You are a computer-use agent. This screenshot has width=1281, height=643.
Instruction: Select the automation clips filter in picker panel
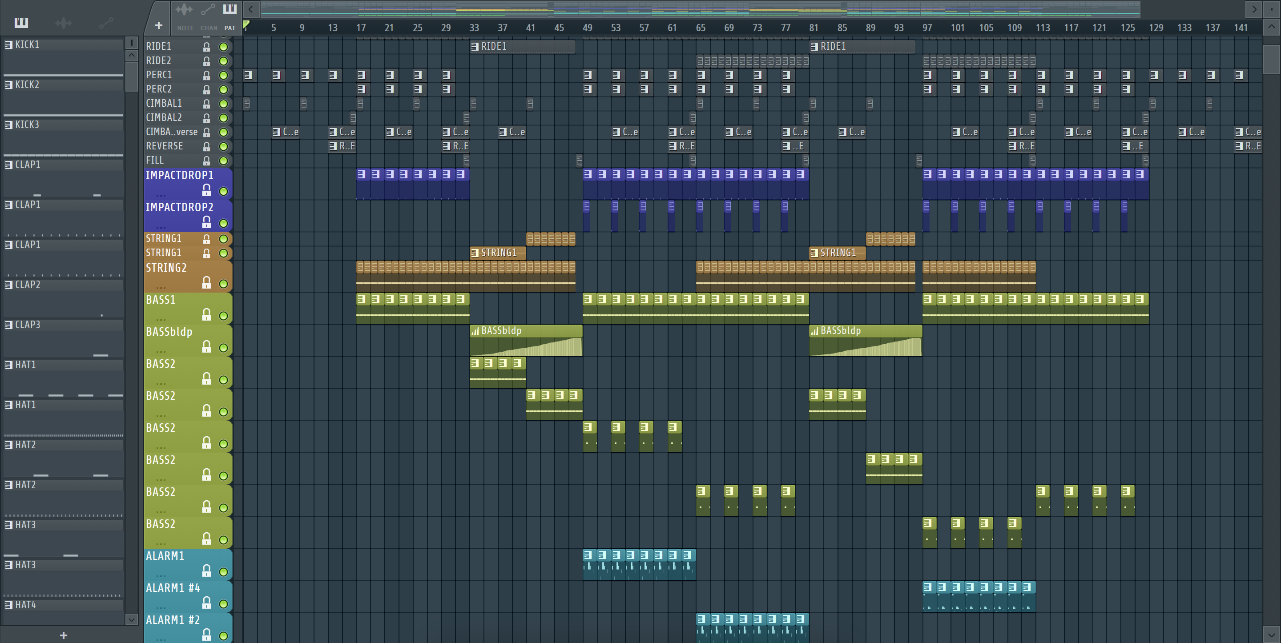click(106, 22)
